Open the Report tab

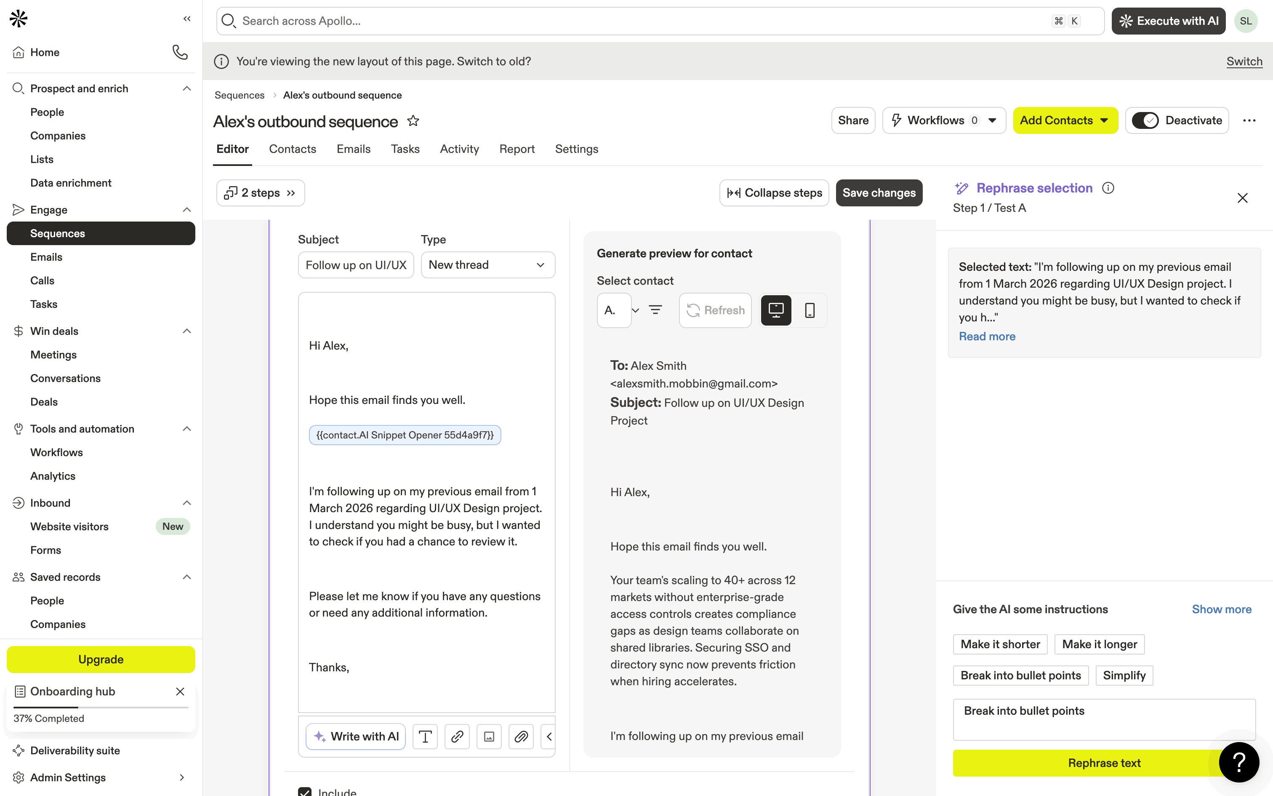517,149
